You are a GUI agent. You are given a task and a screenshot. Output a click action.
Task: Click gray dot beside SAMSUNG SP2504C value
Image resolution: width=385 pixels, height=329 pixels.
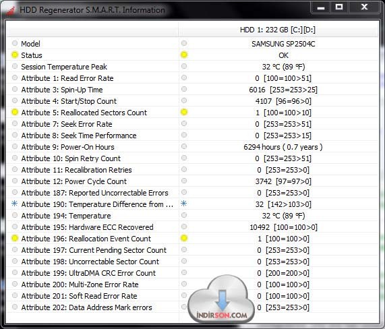coord(184,43)
